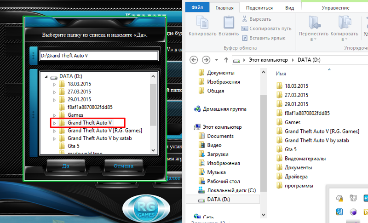Go up one folder level arrow
This screenshot has height=223, width=368.
[226, 60]
